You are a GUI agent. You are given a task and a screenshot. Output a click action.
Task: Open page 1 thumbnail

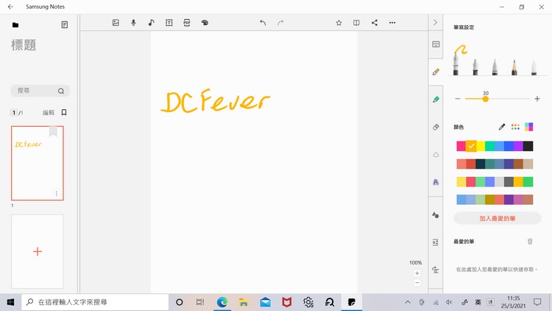point(38,164)
